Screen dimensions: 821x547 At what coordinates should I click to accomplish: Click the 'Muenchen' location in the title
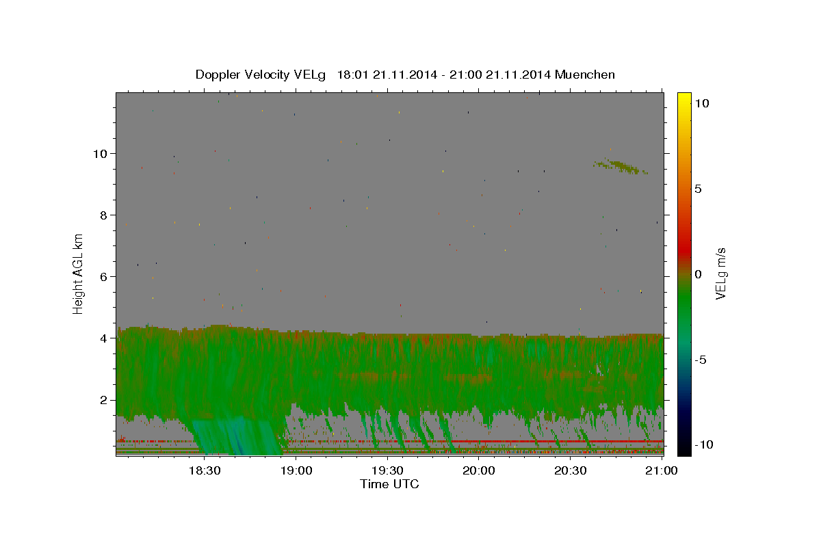(585, 75)
